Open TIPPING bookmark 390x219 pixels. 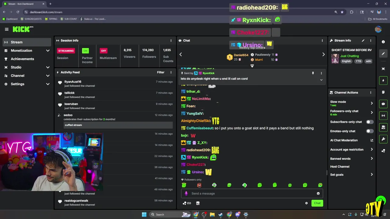coord(51,19)
